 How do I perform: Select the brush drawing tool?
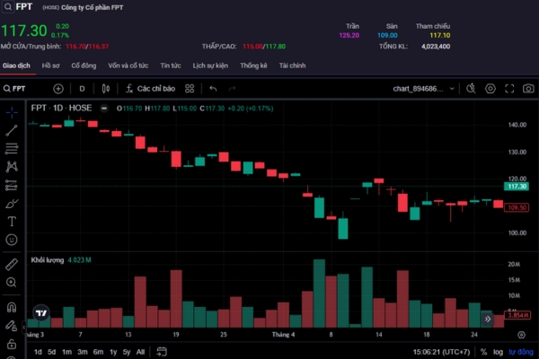pyautogui.click(x=12, y=204)
